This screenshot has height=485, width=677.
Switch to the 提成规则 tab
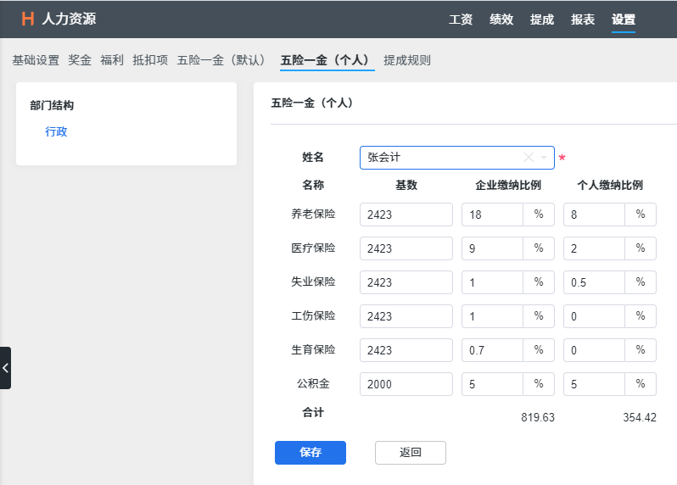pos(407,60)
